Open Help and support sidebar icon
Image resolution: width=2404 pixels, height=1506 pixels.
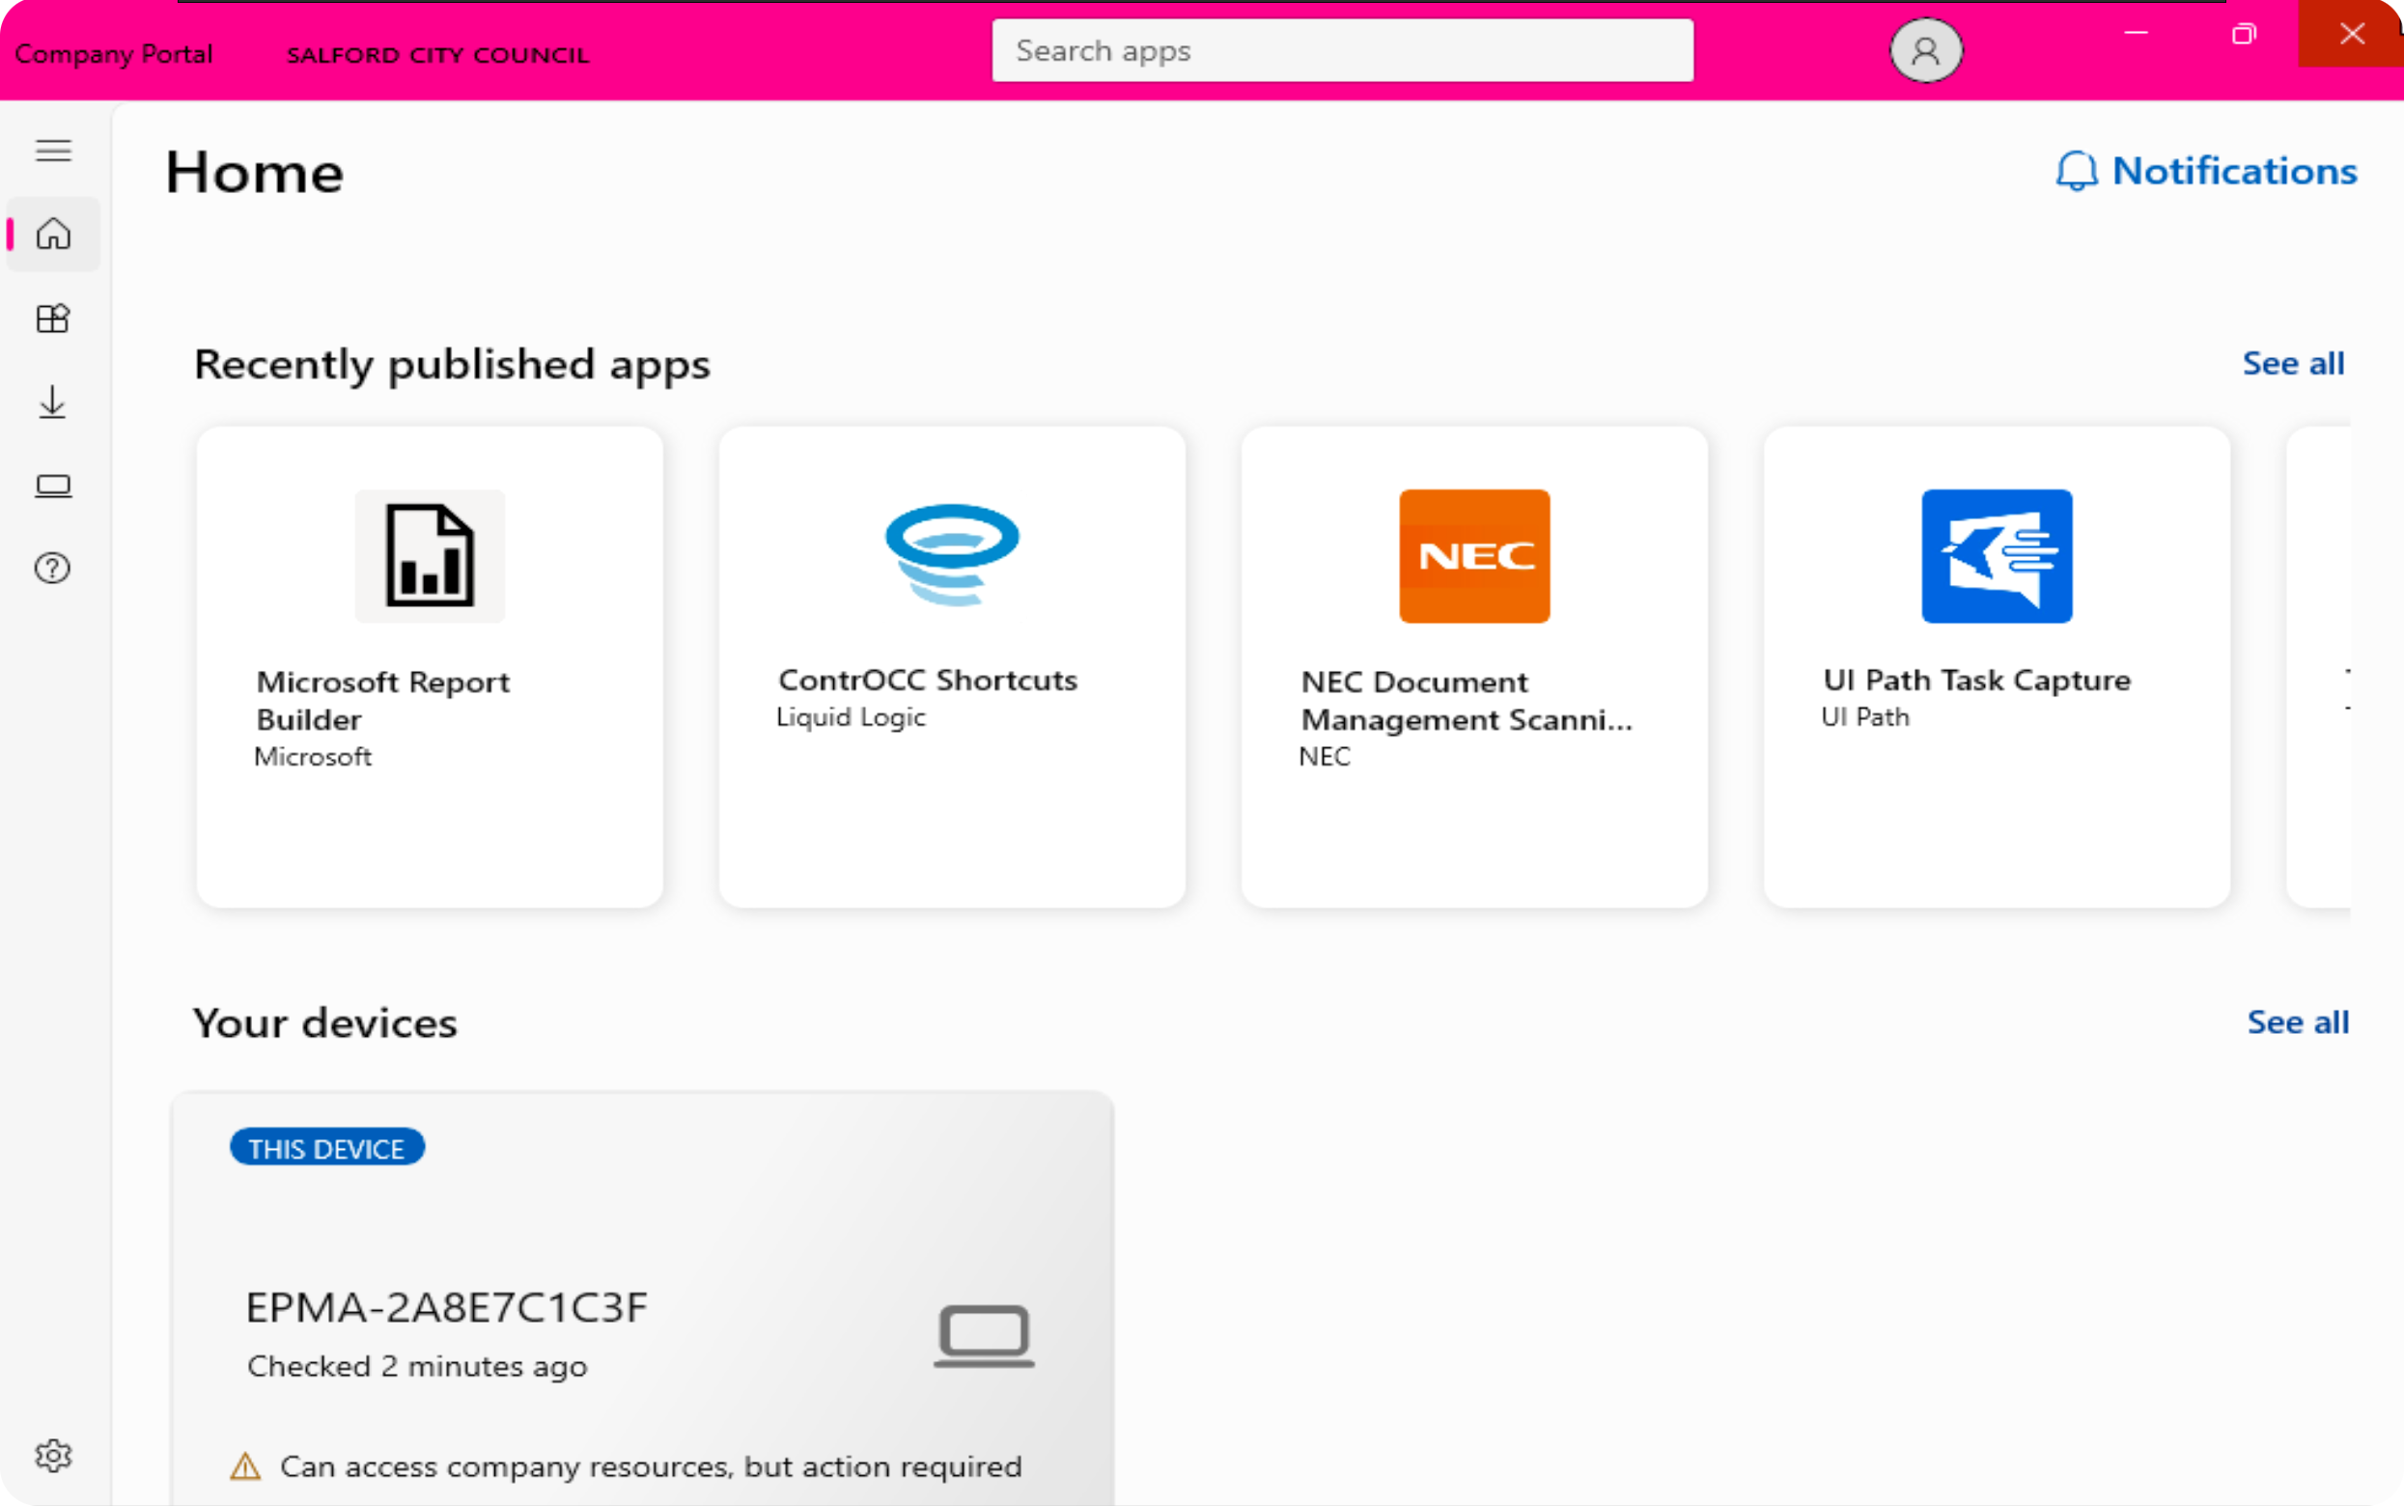coord(53,568)
